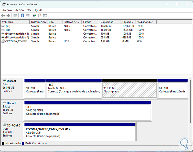Screen dimensions: 193x152
Task: Click the blue Partición primaria legend swatch
Action: tap(23, 143)
